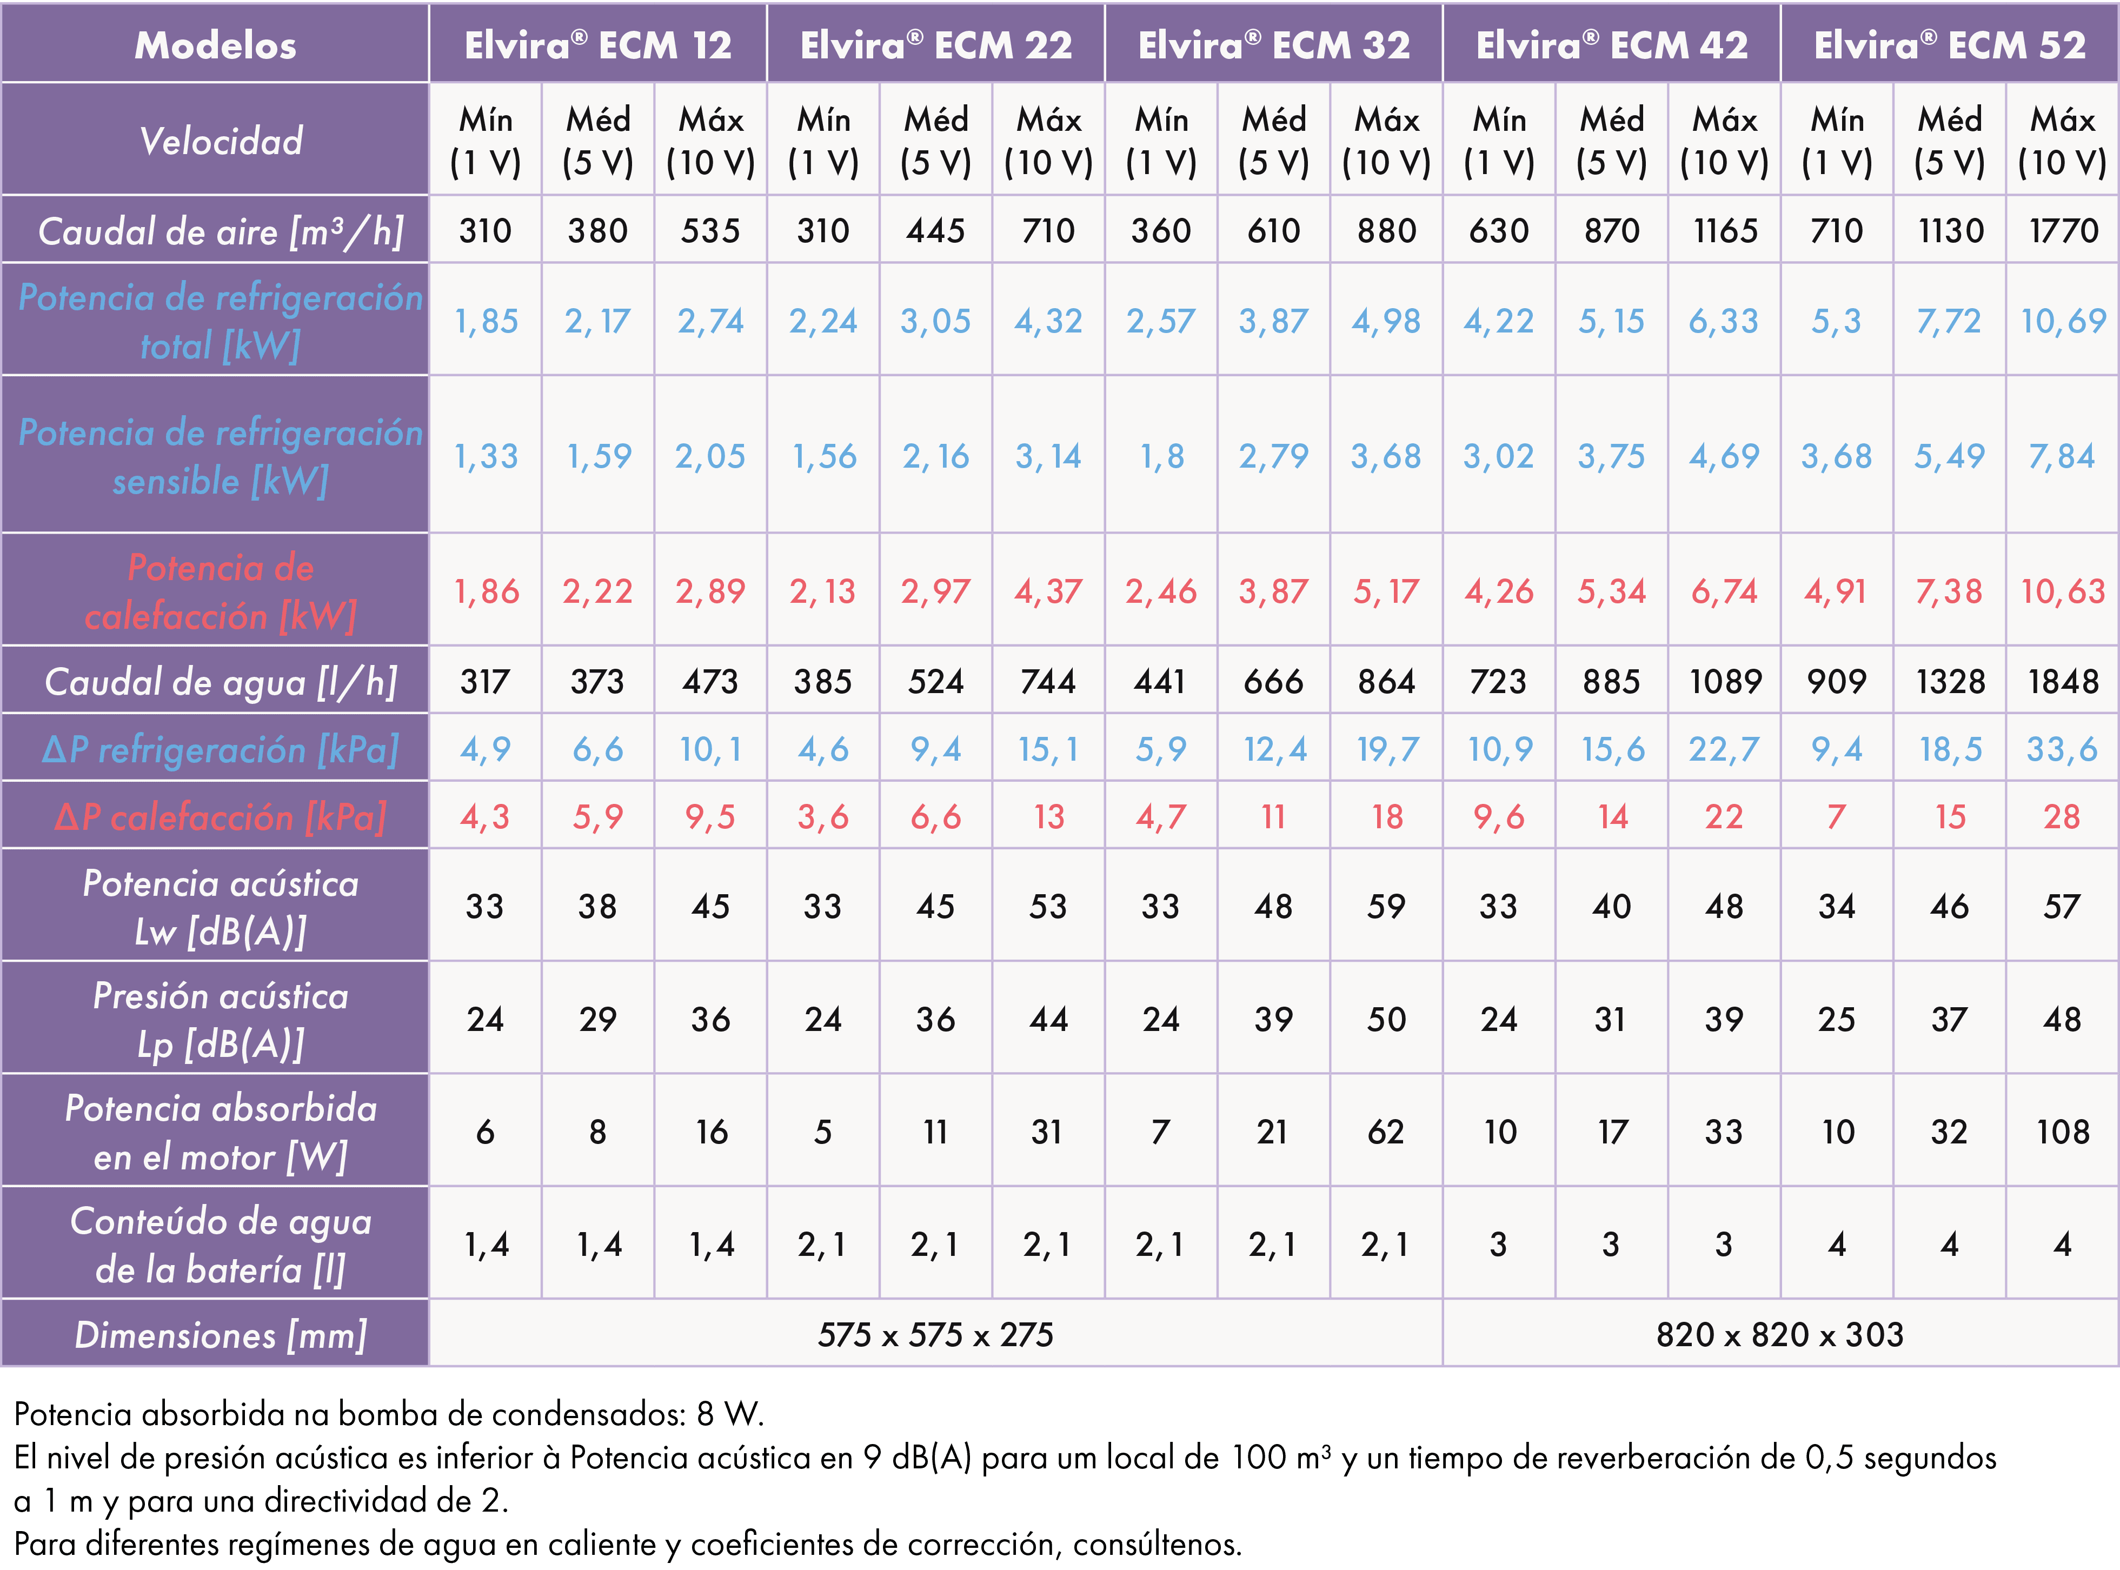The width and height of the screenshot is (2120, 1570).
Task: Select Potencia absorbida en el motor label
Action: tap(221, 1132)
